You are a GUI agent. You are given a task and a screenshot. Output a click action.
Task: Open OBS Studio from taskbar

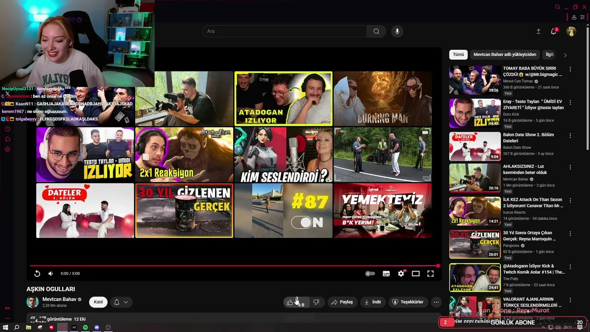pos(108,327)
